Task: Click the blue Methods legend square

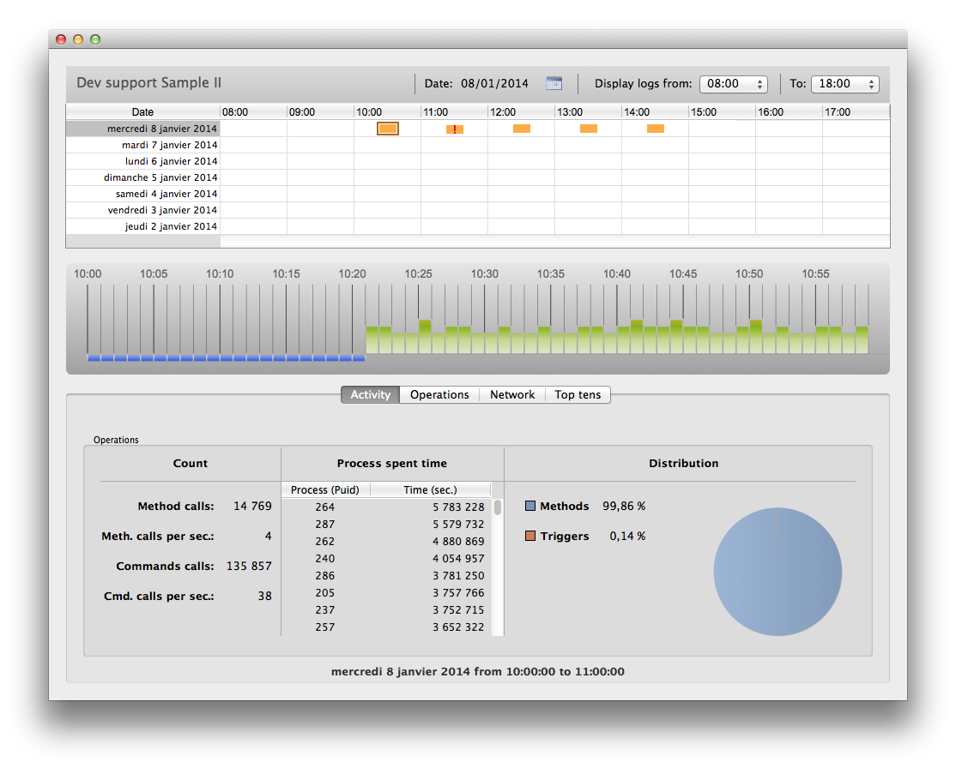Action: [x=530, y=507]
